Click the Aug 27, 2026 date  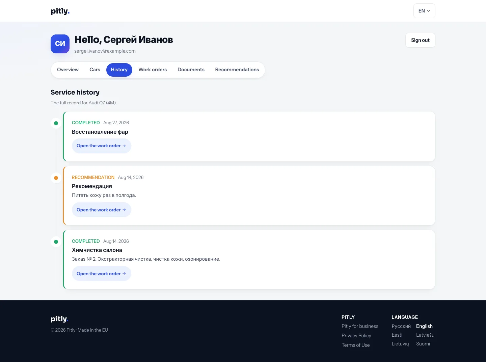[x=116, y=123]
